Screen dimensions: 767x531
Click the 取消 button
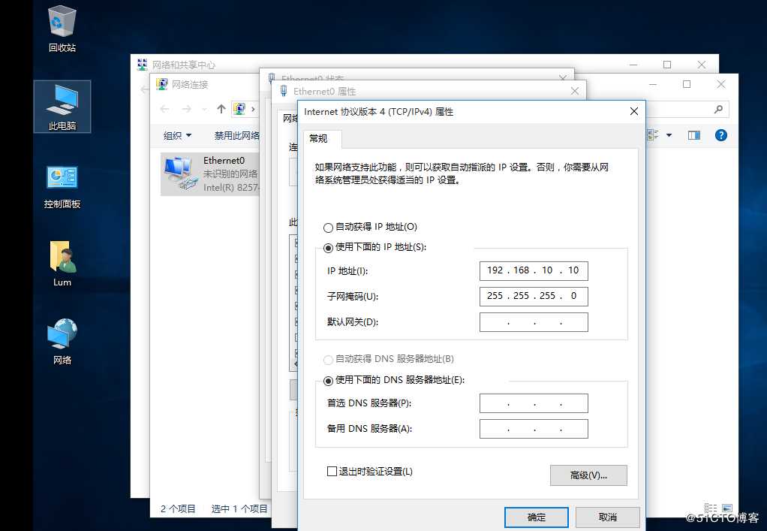608,517
